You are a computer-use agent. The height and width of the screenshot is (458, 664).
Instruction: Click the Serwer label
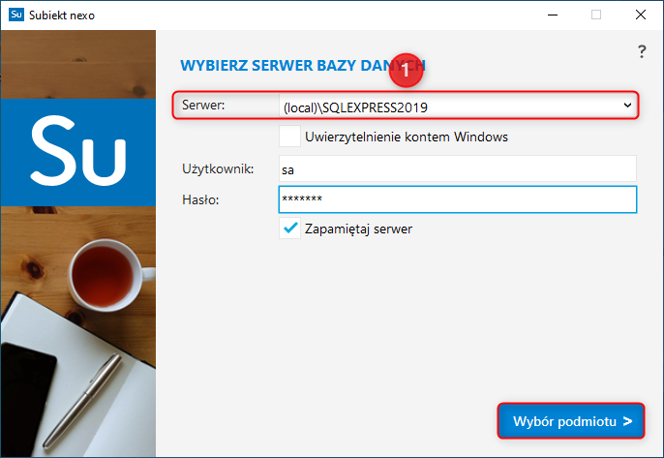point(203,106)
